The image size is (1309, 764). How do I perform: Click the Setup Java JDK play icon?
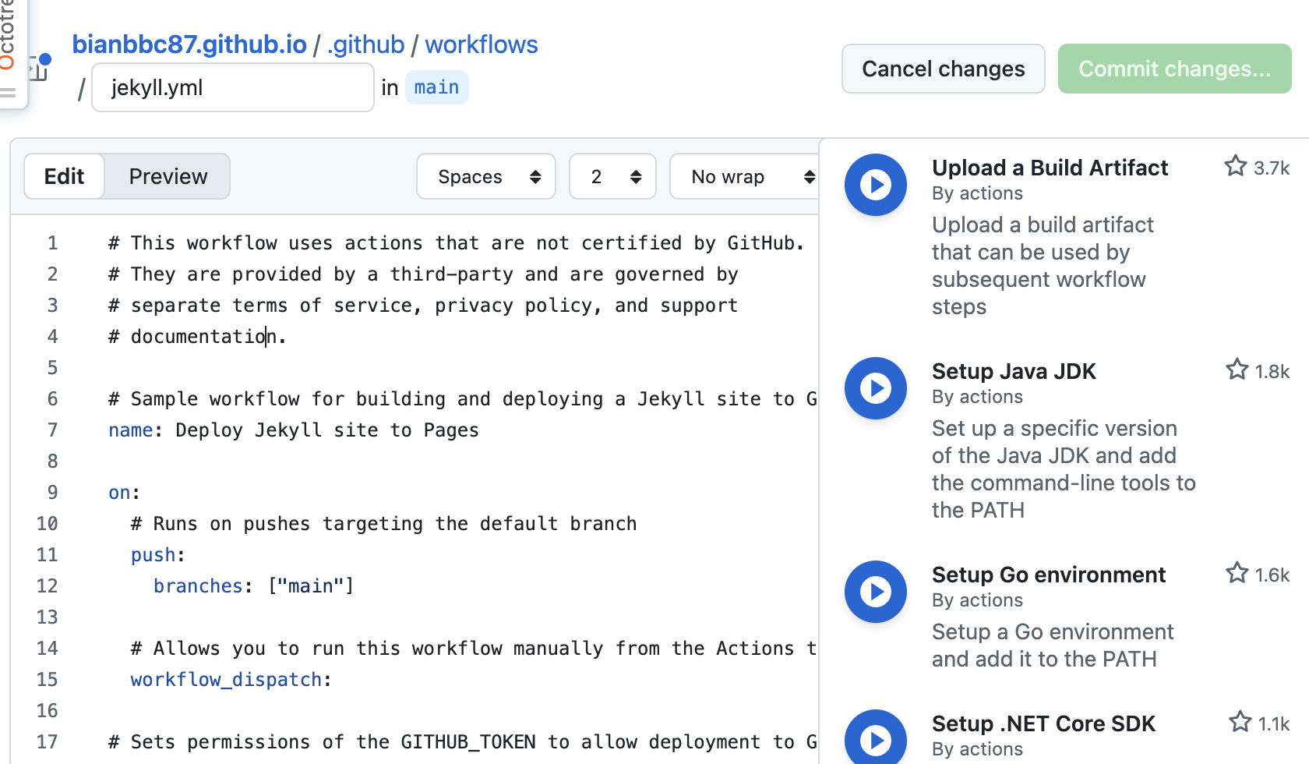pyautogui.click(x=876, y=388)
